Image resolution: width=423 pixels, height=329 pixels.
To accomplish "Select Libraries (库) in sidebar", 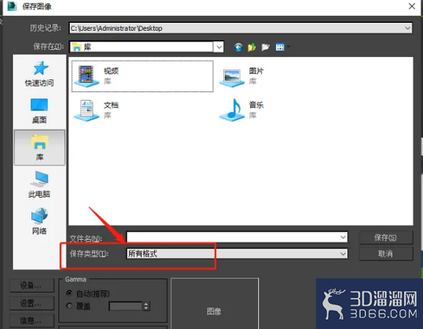I will click(x=40, y=147).
